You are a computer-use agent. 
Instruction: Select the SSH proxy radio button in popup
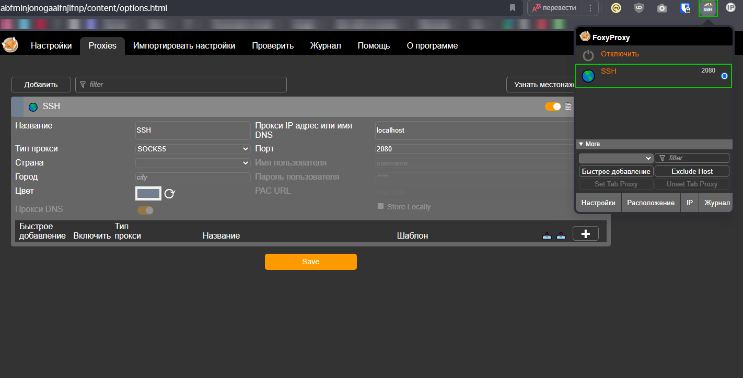pyautogui.click(x=724, y=76)
